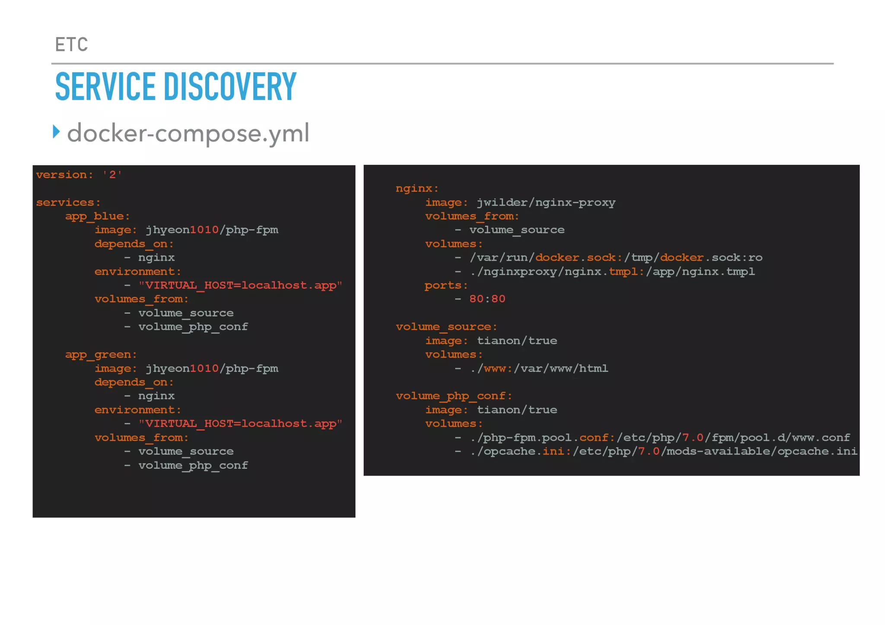The image size is (885, 625).
Task: Click the ETC section label
Action: tap(71, 44)
